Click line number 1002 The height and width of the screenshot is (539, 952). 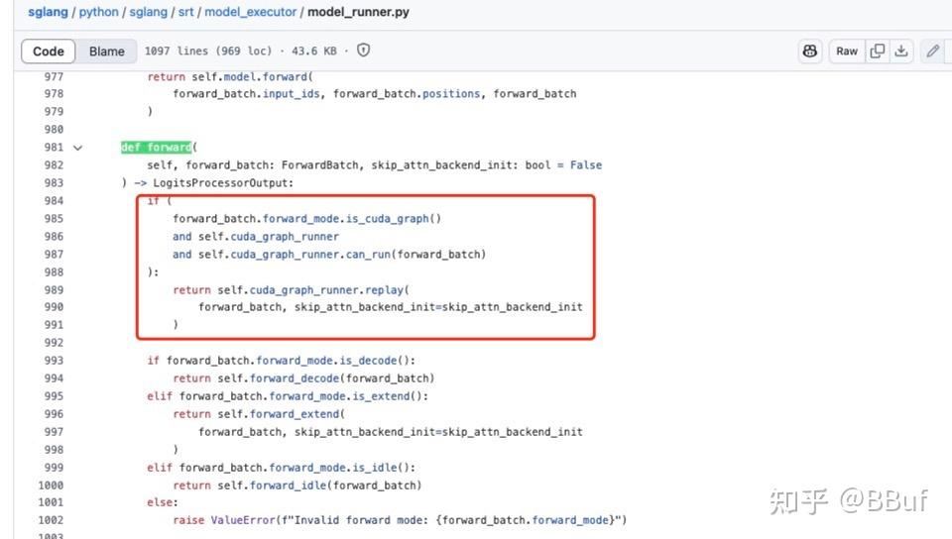(50, 520)
